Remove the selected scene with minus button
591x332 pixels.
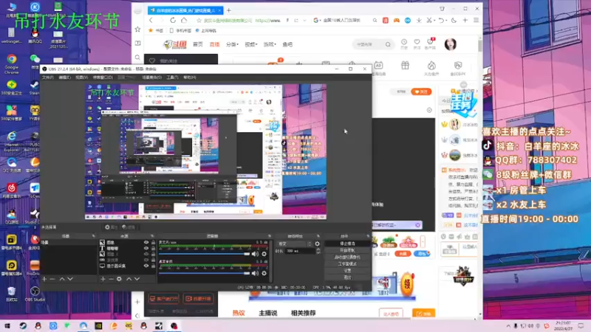(x=52, y=279)
